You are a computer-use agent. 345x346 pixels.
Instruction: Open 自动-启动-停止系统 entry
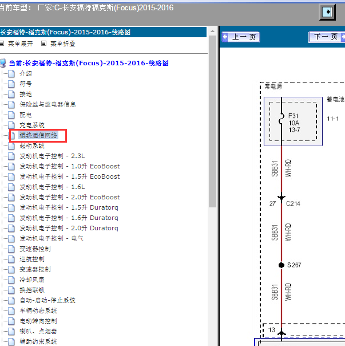coord(47,300)
